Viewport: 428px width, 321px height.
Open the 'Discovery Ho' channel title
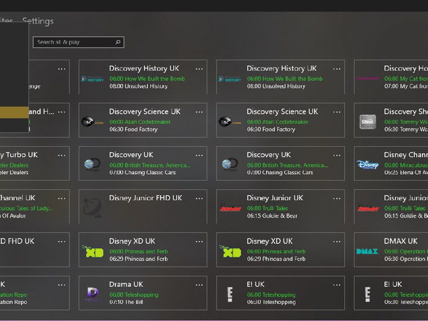(406, 68)
